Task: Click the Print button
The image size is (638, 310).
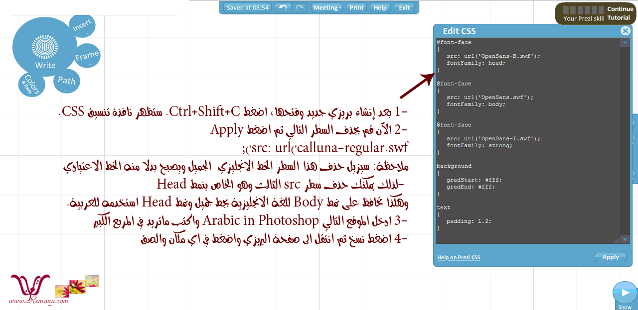Action: tap(356, 7)
